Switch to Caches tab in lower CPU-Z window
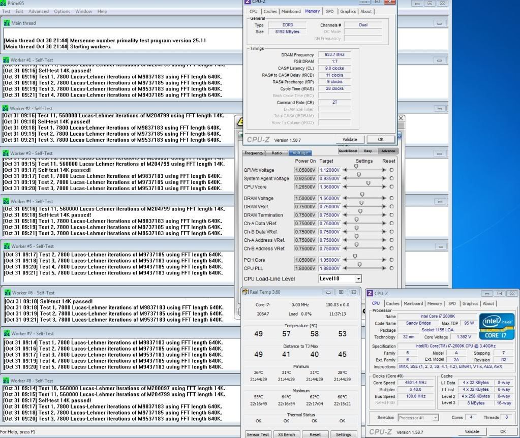The height and width of the screenshot is (438, 520). coord(392,303)
